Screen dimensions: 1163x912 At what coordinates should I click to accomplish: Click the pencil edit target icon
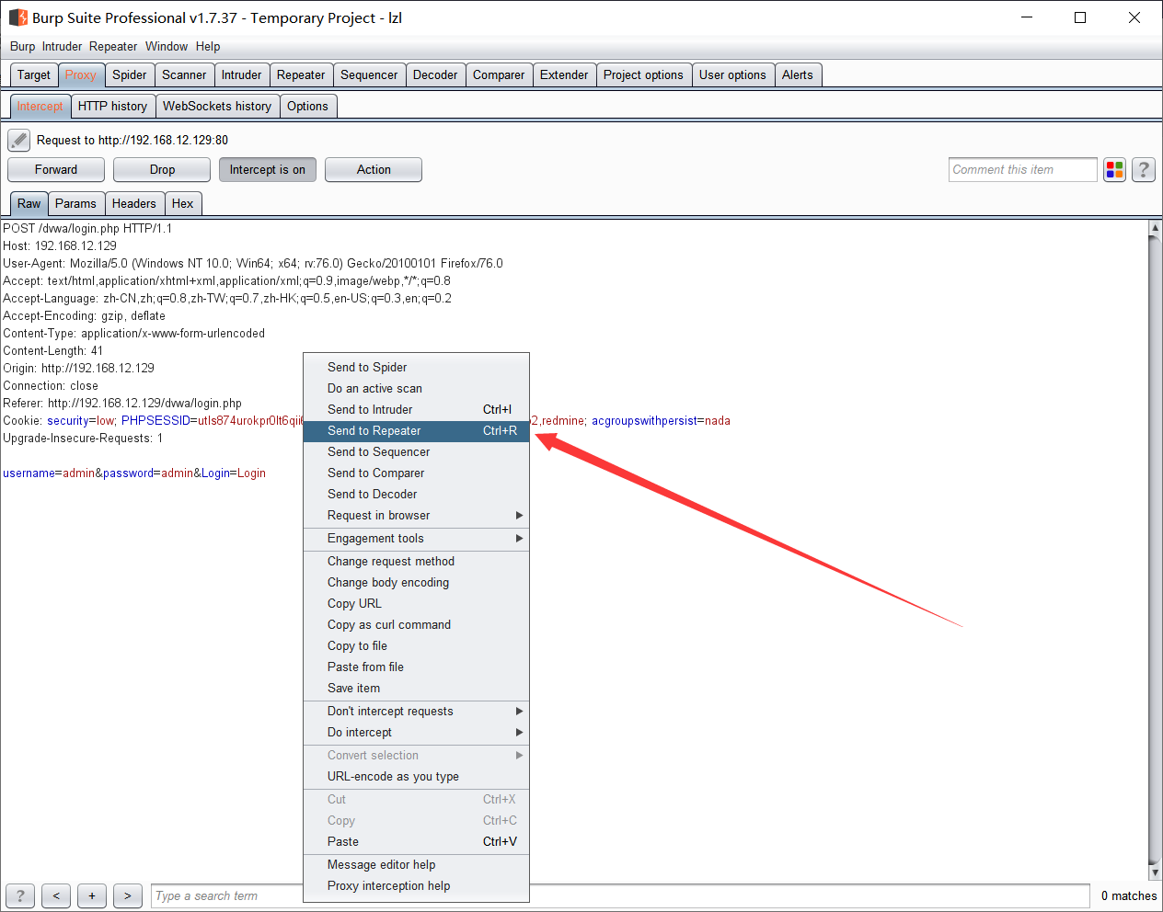pos(18,140)
